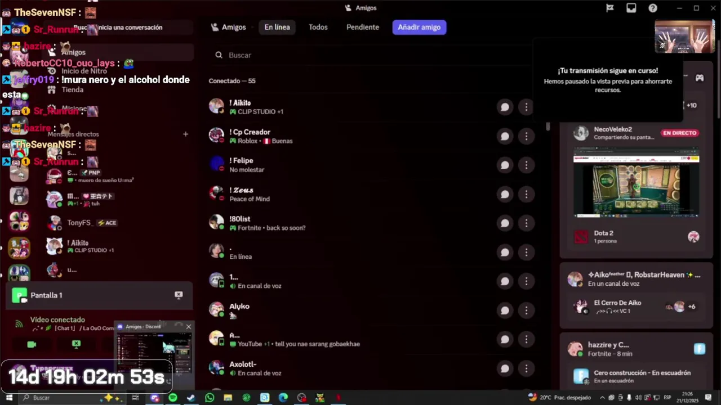The image size is (721, 405).
Task: Open the Amigos - Discord preview thumbnail
Action: [x=154, y=353]
